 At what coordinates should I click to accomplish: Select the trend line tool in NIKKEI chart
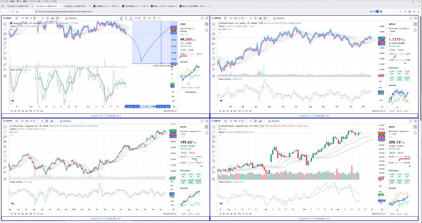tap(5, 29)
